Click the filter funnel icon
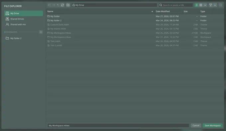Viewport: 226px width, 131px height. 211,5
